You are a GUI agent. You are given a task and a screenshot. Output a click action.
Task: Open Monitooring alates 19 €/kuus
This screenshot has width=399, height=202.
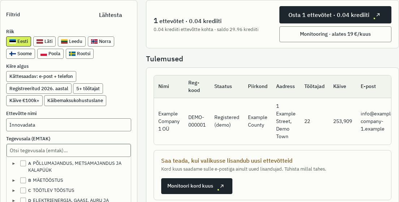[x=335, y=34]
